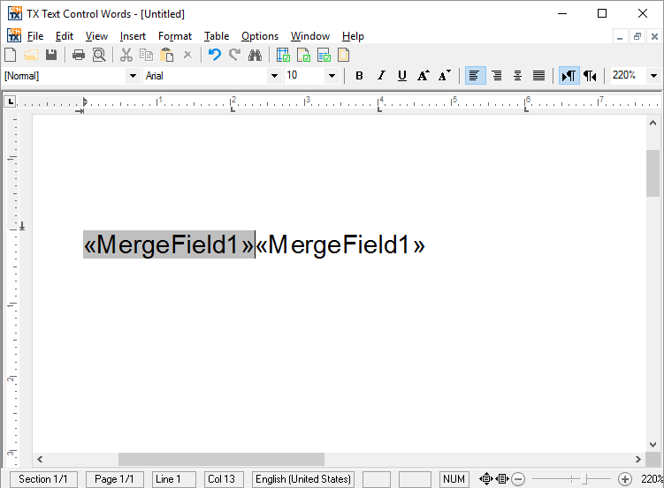Viewport: 664px width, 488px height.
Task: Toggle Italic formatting
Action: pyautogui.click(x=381, y=76)
